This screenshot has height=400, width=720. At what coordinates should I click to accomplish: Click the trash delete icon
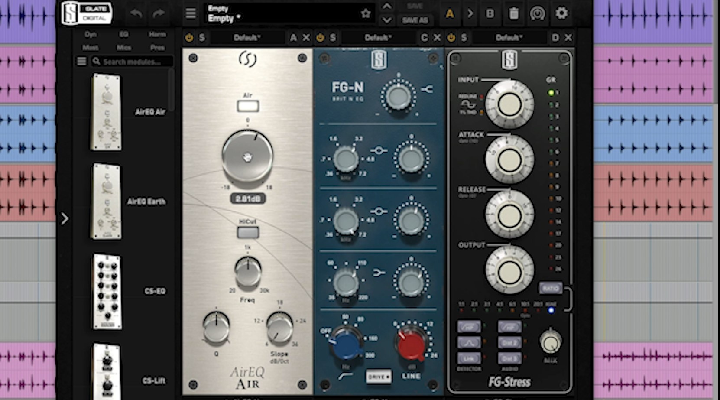(513, 13)
